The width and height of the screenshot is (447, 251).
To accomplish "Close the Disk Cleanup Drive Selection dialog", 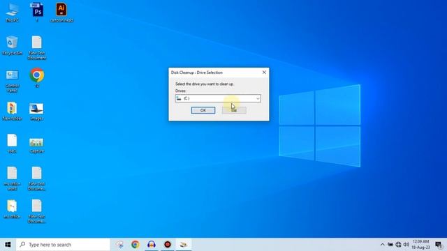I will click(264, 73).
